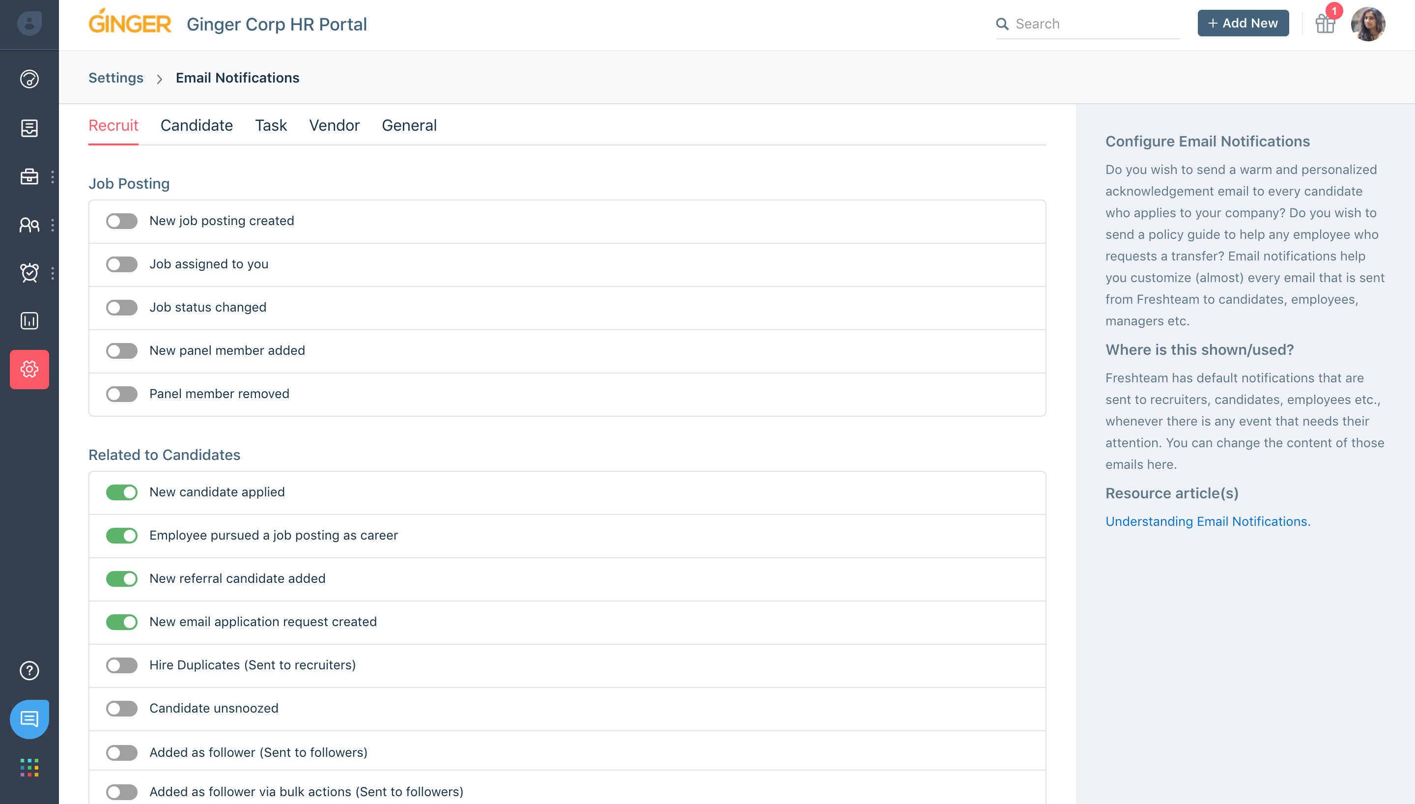Switch to the General tab
Image resolution: width=1415 pixels, height=804 pixels.
click(409, 125)
